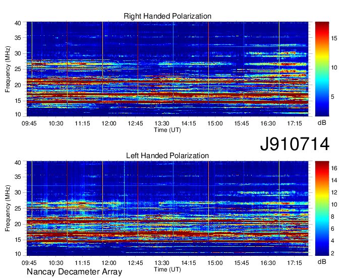Click the 17:15 time tick under Left Handed plot
The width and height of the screenshot is (343, 278).
point(295,263)
